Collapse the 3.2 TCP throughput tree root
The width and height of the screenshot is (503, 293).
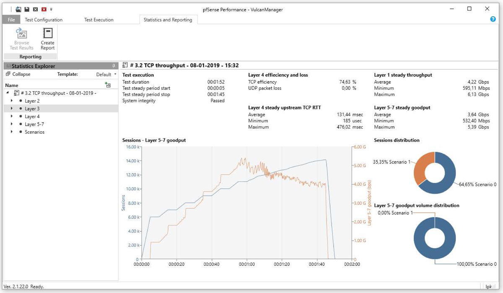[x=8, y=93]
